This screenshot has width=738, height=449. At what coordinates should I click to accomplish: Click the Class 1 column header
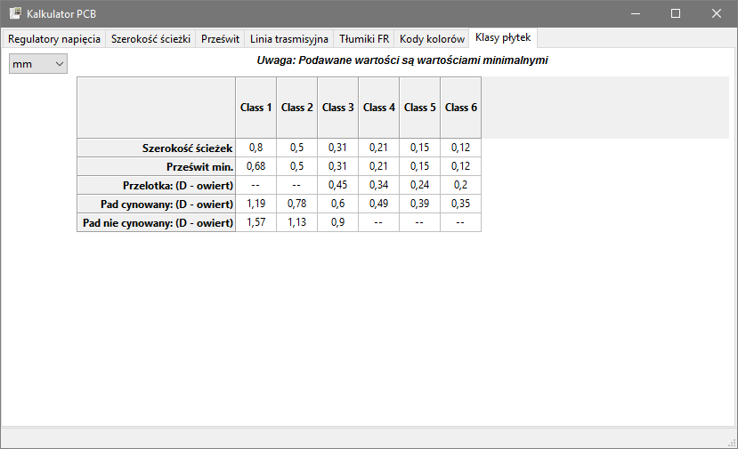(256, 108)
